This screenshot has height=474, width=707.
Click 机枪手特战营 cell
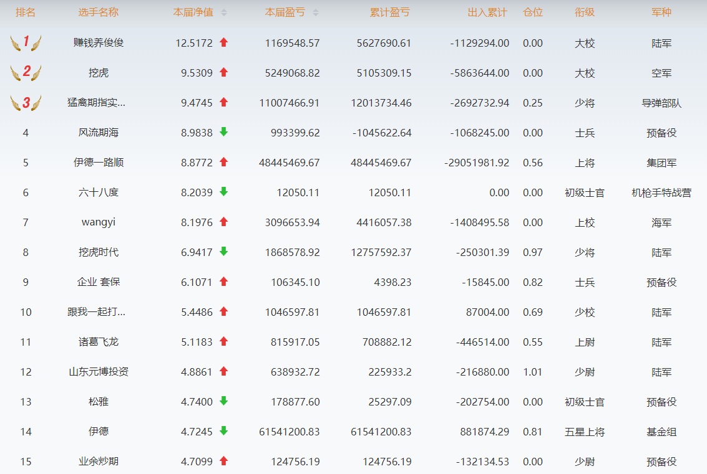661,192
